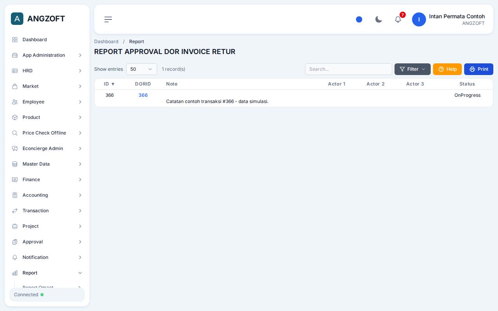The height and width of the screenshot is (311, 498).
Task: Click the user name Intan Permata Contoh
Action: 457,16
